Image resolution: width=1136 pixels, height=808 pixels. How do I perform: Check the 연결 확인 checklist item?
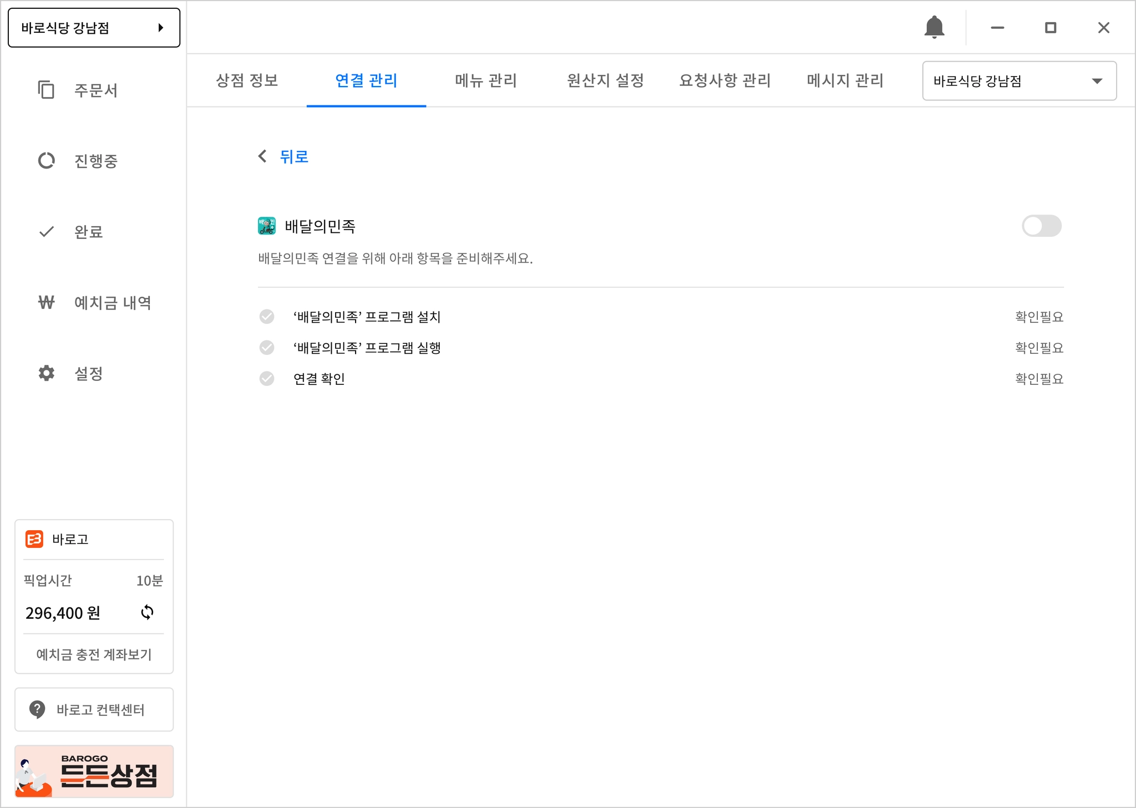tap(267, 379)
